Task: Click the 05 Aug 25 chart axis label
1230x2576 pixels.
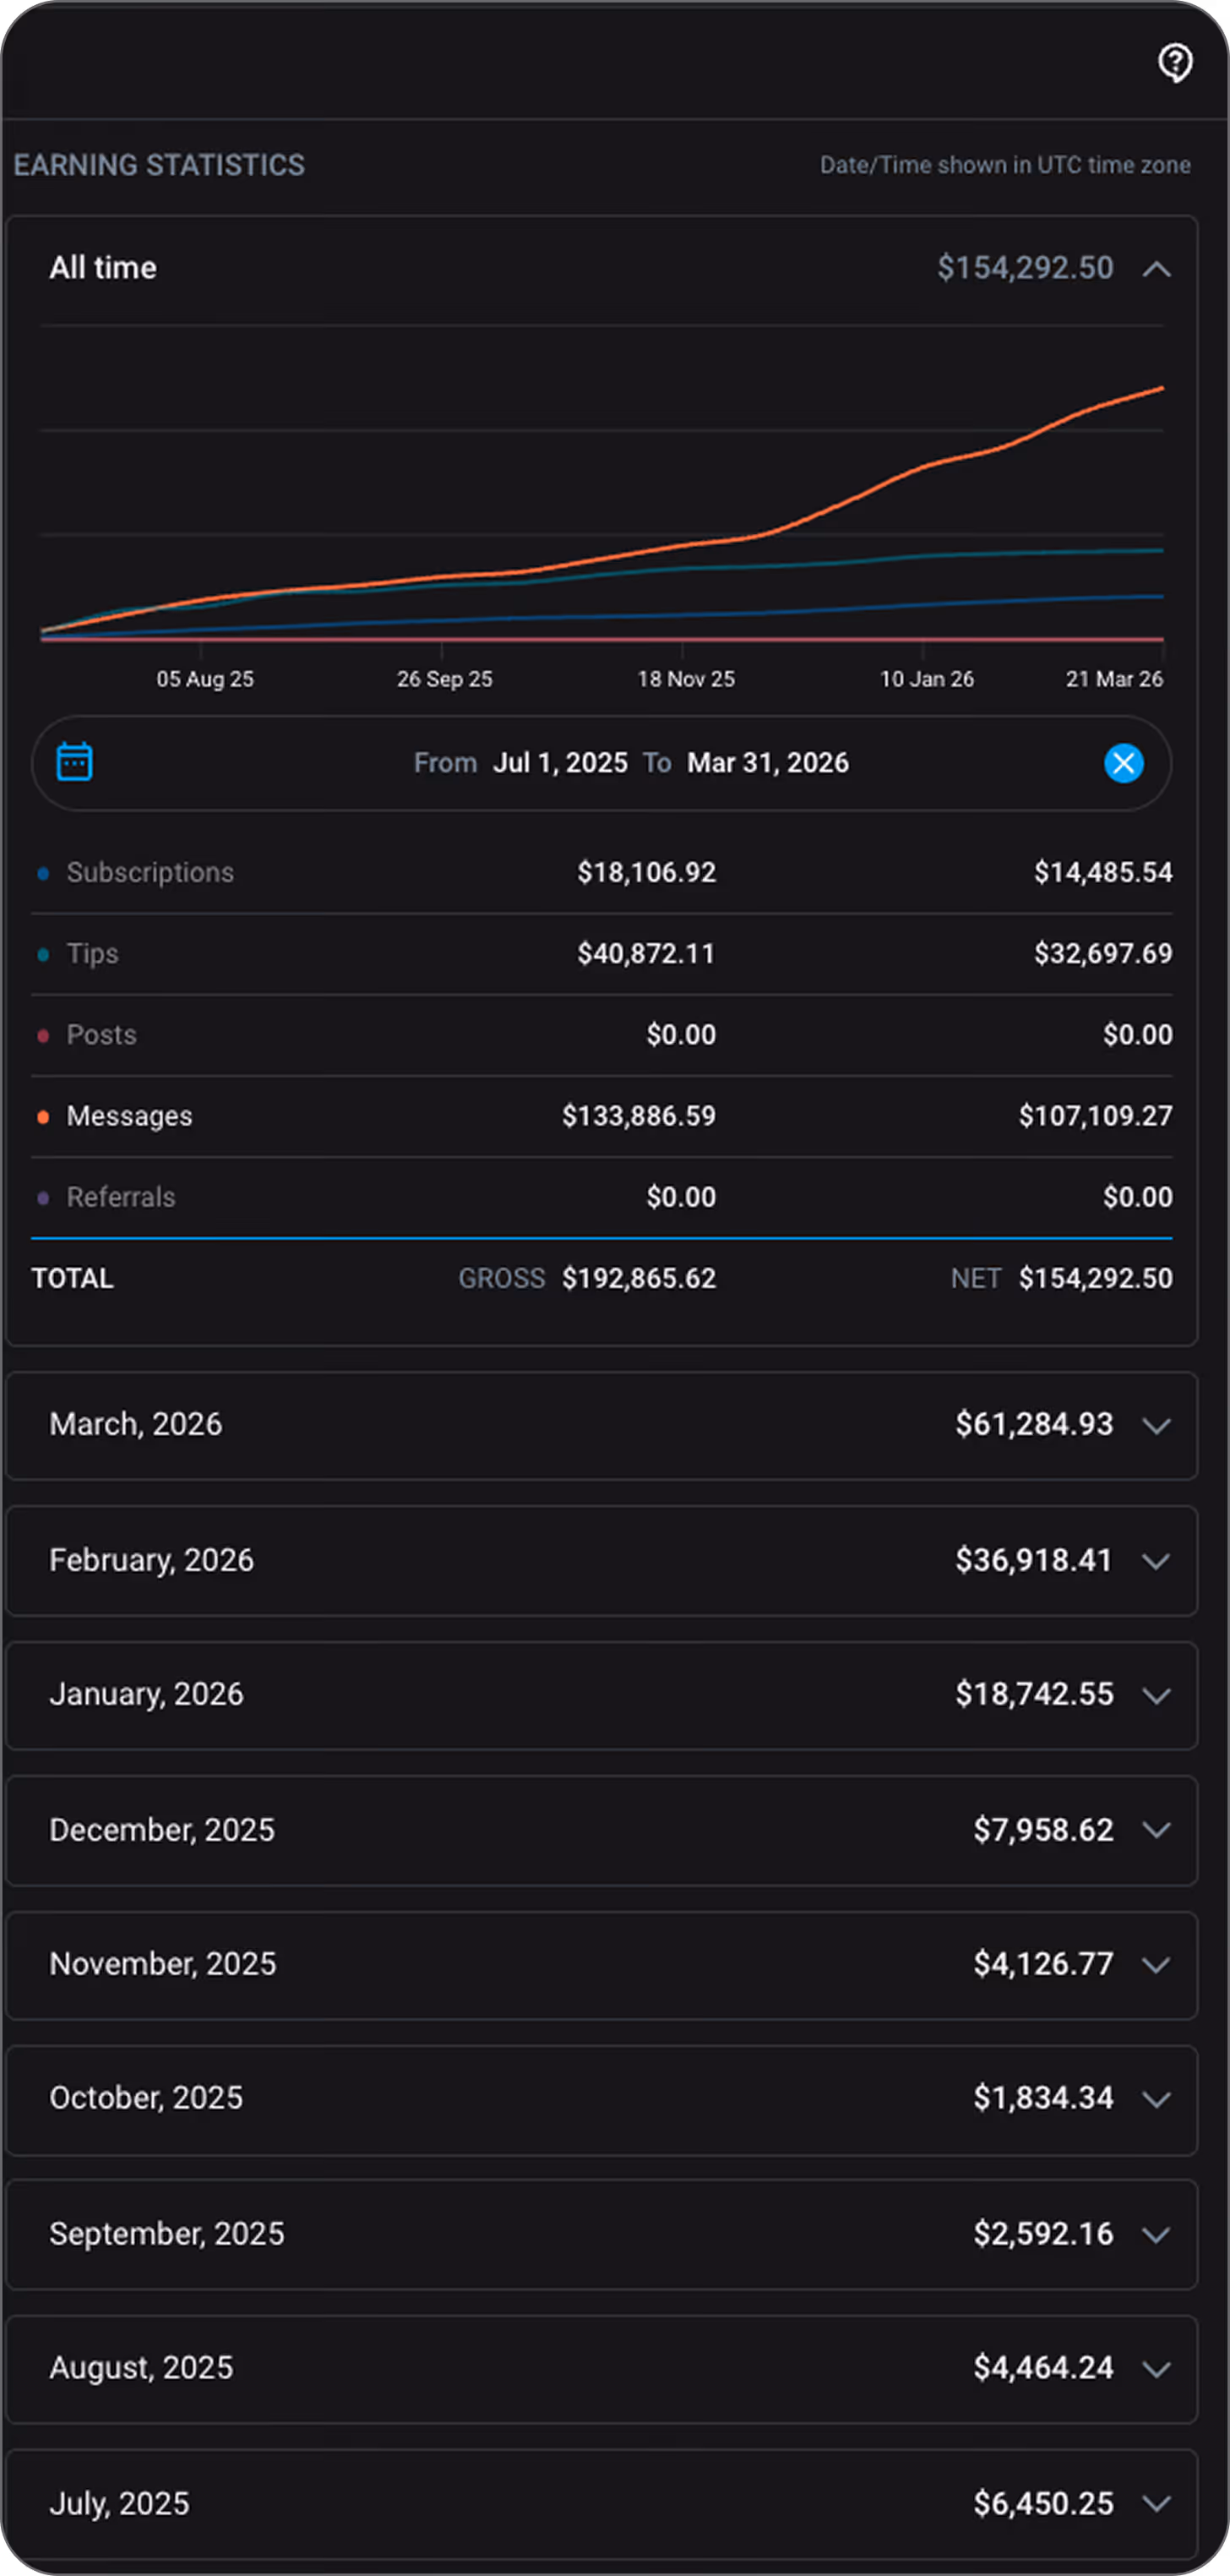Action: click(204, 678)
